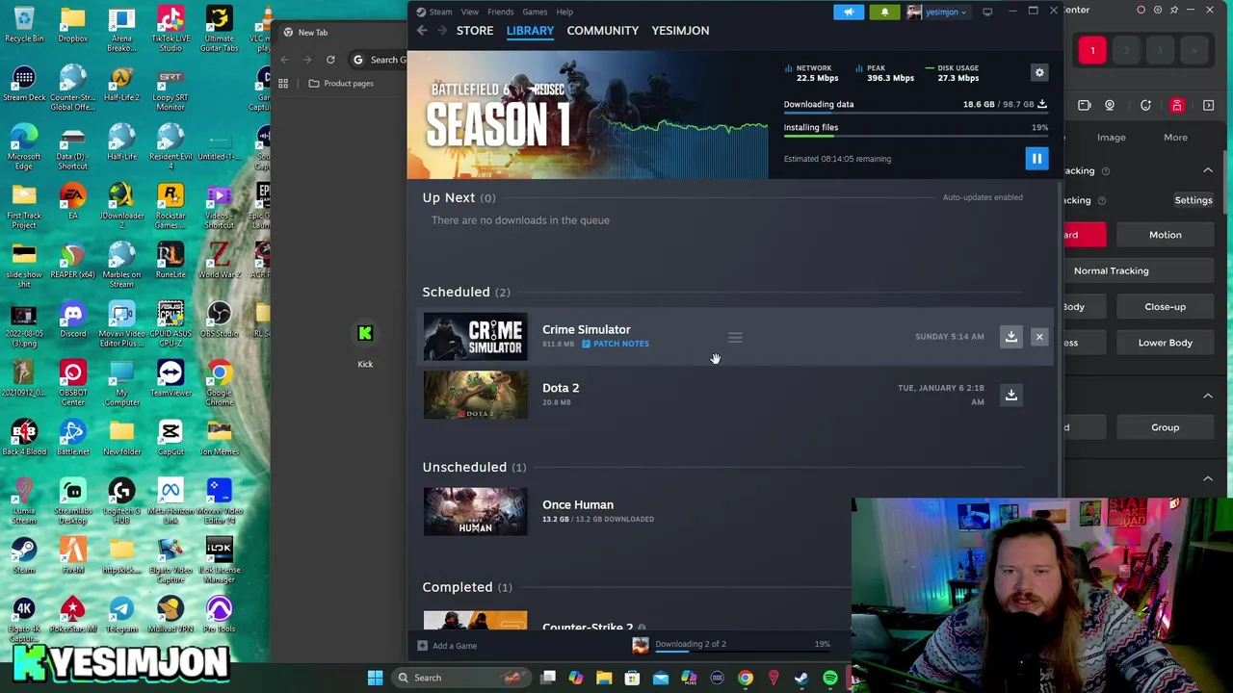Image resolution: width=1233 pixels, height=693 pixels.
Task: Collapse the tracking section chevron
Action: point(1208,170)
